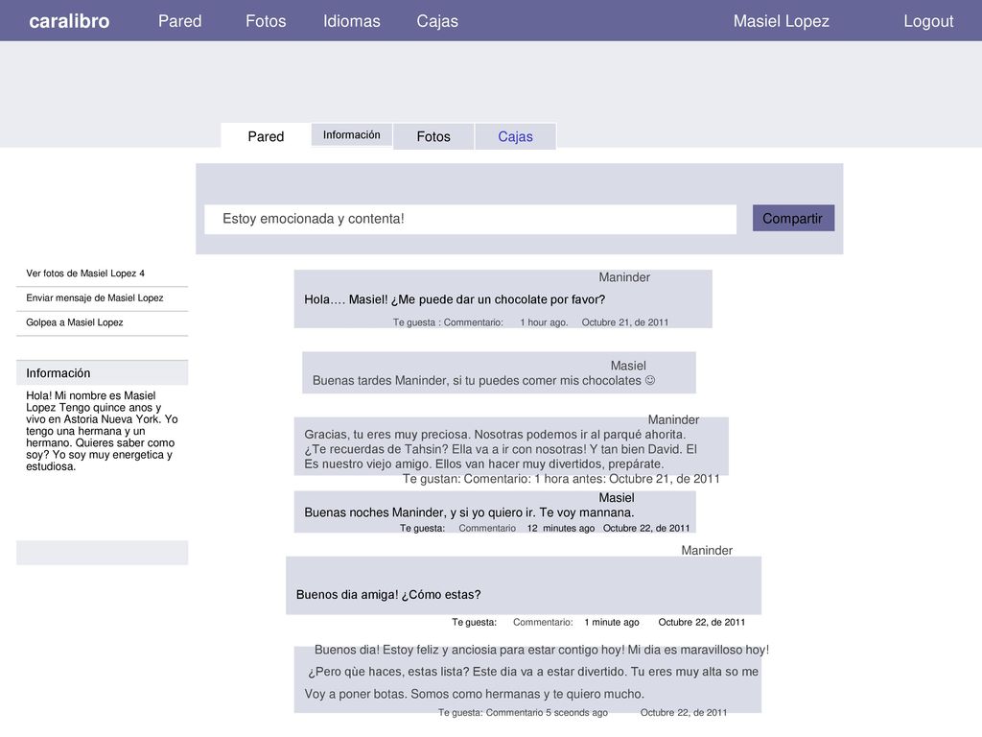
Task: Click the post starting 'Gracias, tu eres muy preciosa'
Action: coord(501,449)
